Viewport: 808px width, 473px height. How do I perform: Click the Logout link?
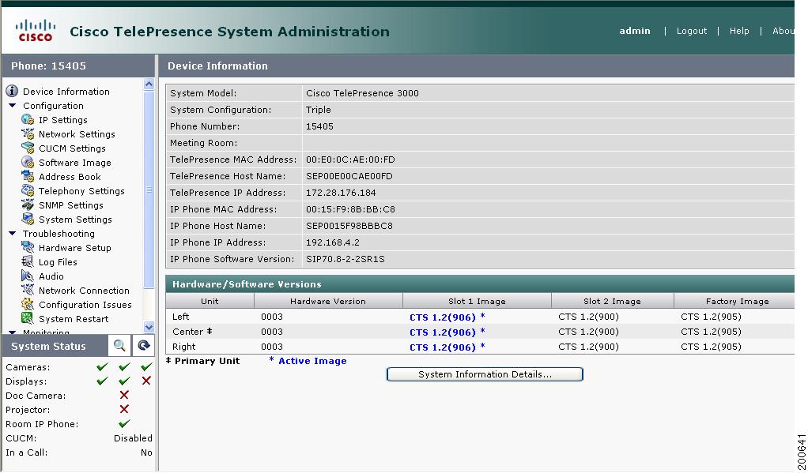click(692, 31)
